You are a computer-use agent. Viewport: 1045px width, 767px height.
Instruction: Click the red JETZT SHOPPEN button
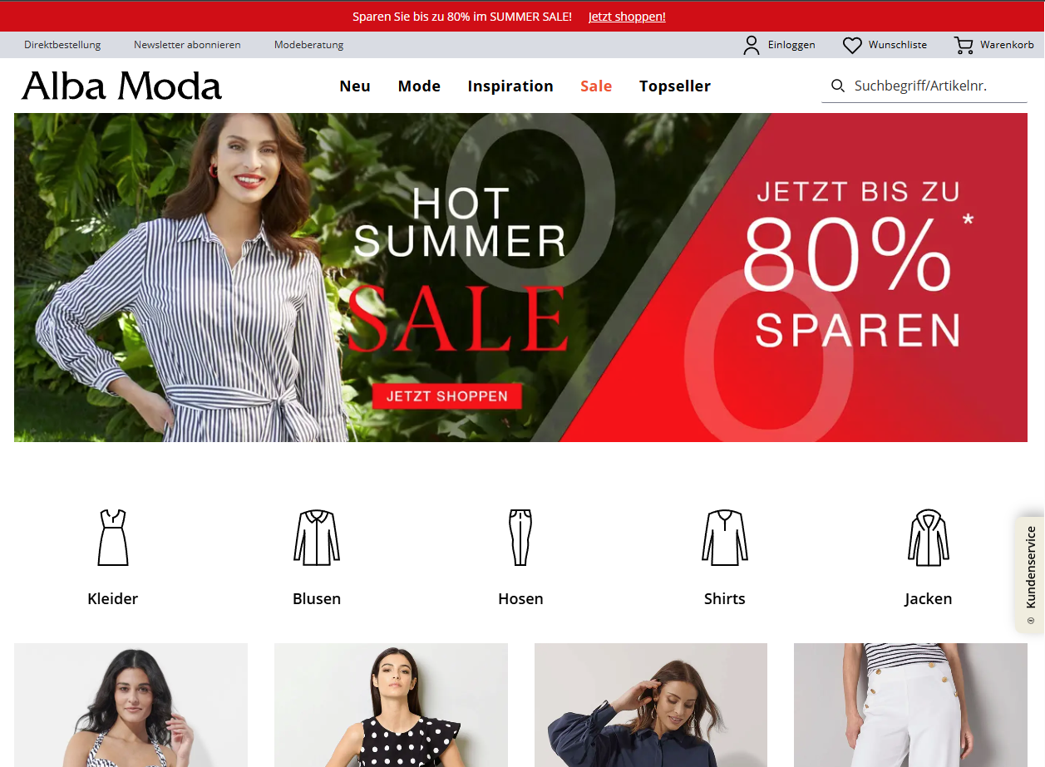tap(447, 396)
